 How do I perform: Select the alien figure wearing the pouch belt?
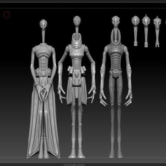click(x=77, y=87)
